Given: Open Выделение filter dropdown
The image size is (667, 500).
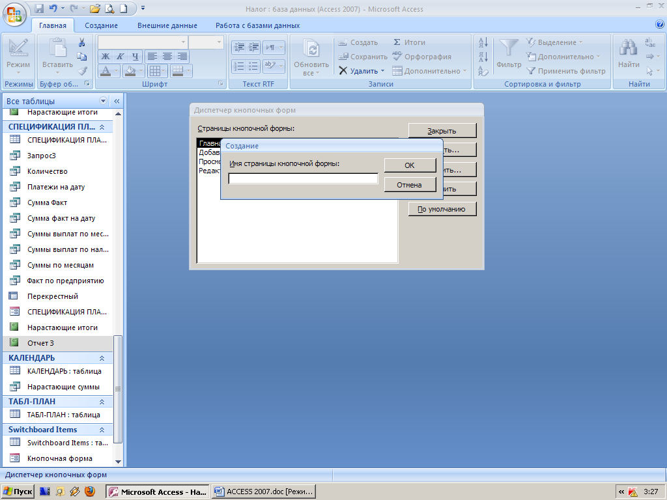Looking at the screenshot, I should point(554,42).
